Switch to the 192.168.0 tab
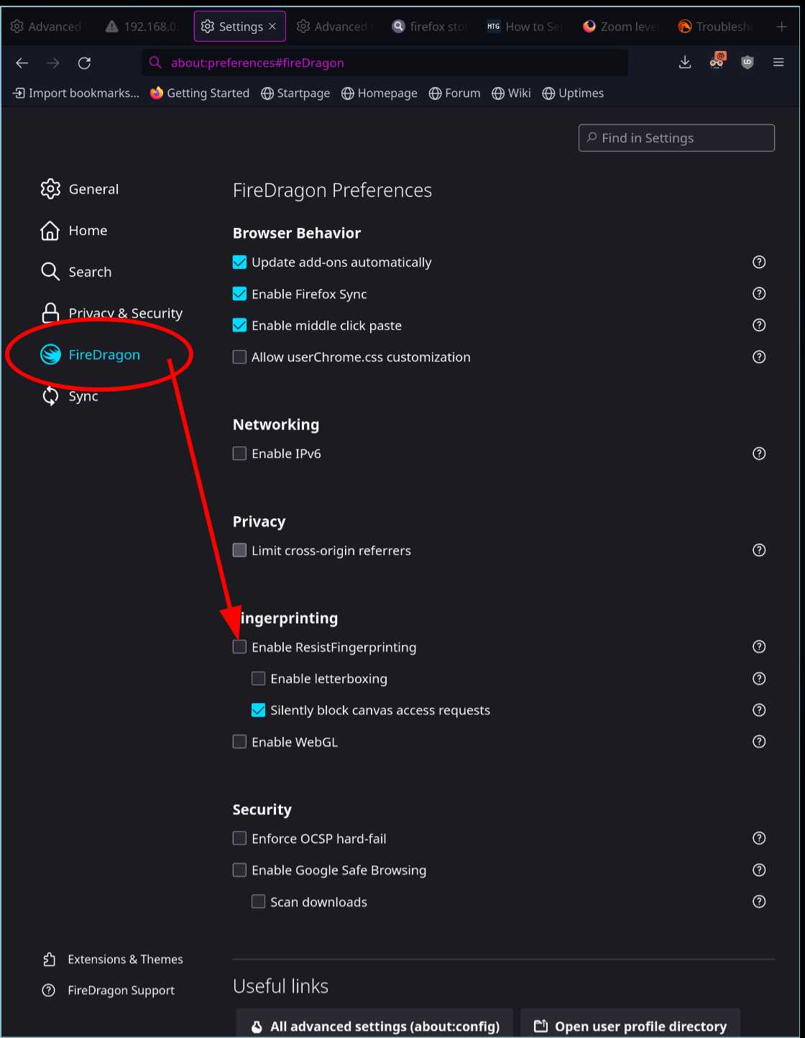The height and width of the screenshot is (1038, 805). point(142,27)
